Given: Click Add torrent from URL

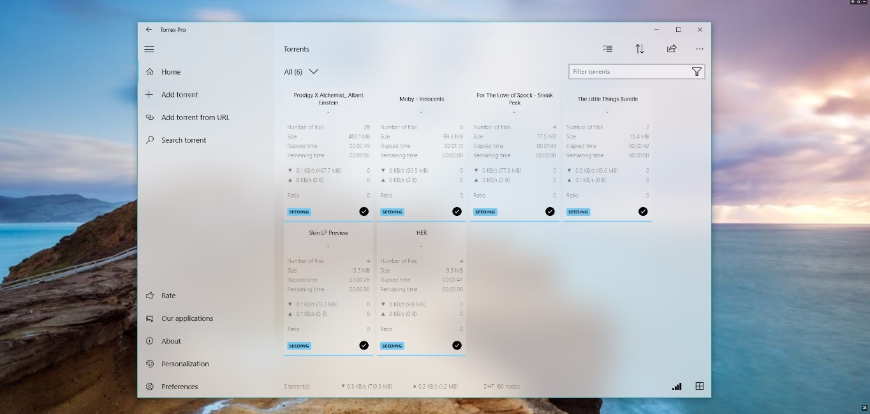Looking at the screenshot, I should point(195,117).
